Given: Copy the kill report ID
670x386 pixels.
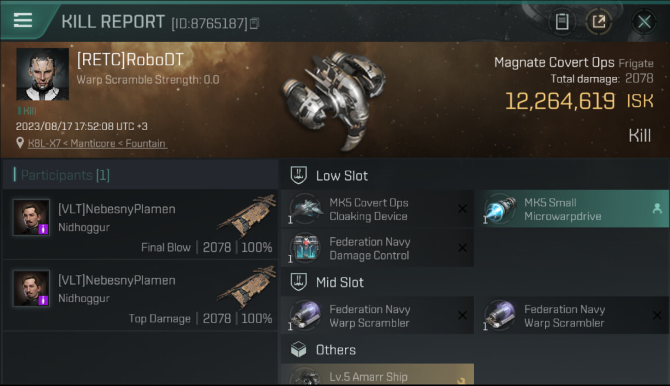Looking at the screenshot, I should [254, 24].
